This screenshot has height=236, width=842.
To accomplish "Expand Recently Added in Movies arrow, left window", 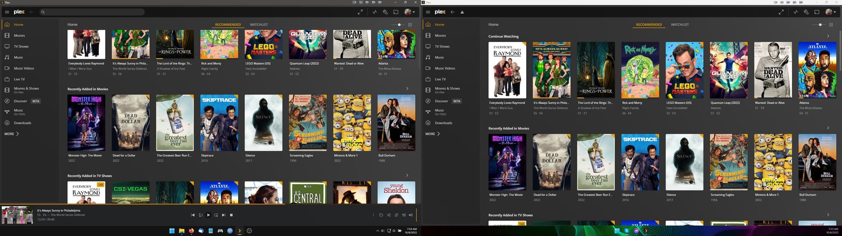I will (x=407, y=89).
